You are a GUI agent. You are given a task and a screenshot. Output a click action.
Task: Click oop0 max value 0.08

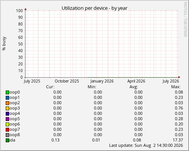point(179,92)
